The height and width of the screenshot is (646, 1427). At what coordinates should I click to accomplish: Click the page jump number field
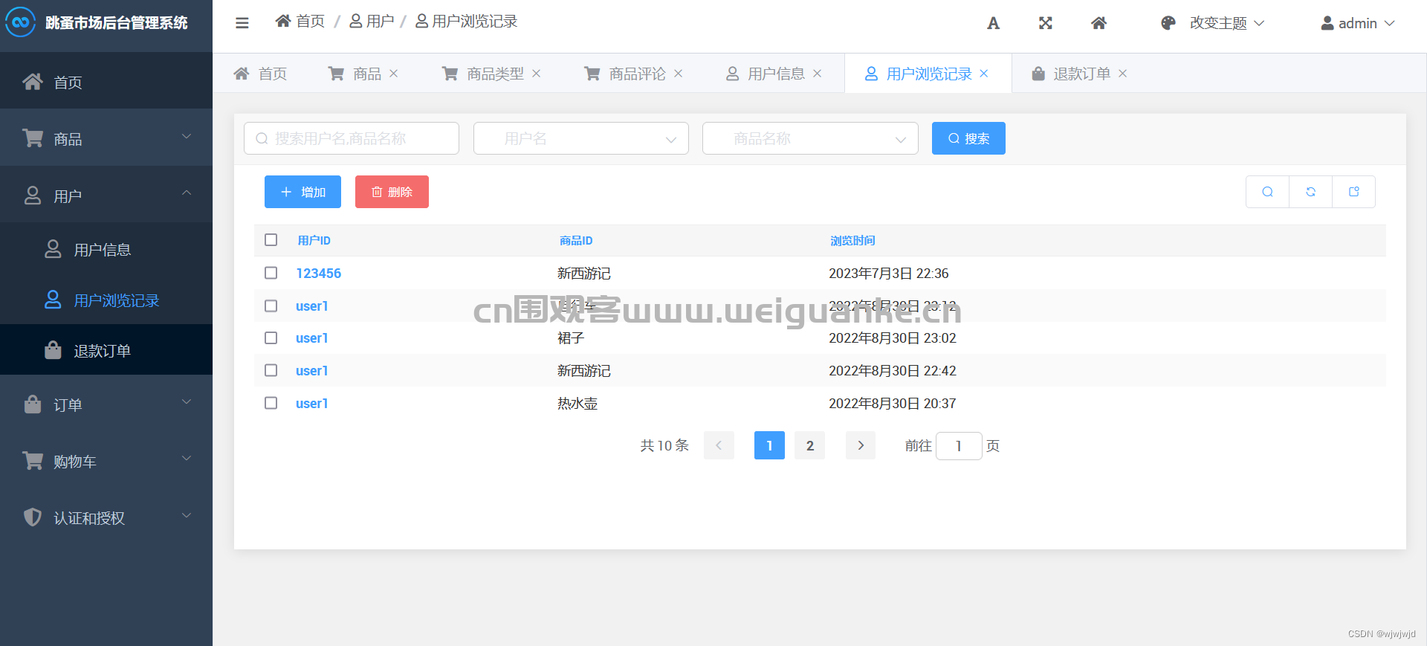pos(959,445)
